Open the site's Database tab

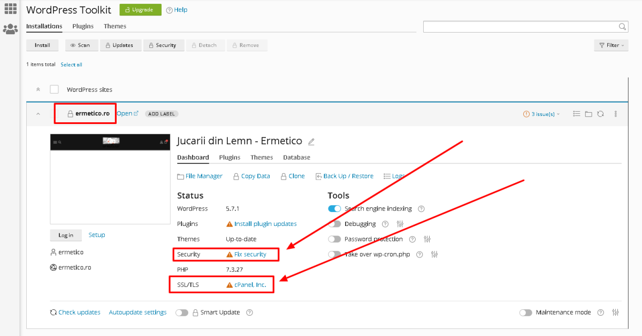(x=296, y=158)
